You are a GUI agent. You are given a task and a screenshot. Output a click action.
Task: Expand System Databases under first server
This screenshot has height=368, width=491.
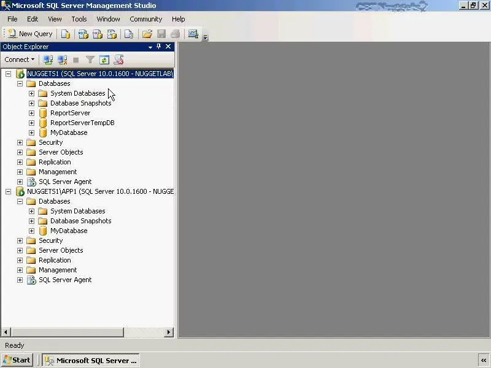pyautogui.click(x=32, y=94)
